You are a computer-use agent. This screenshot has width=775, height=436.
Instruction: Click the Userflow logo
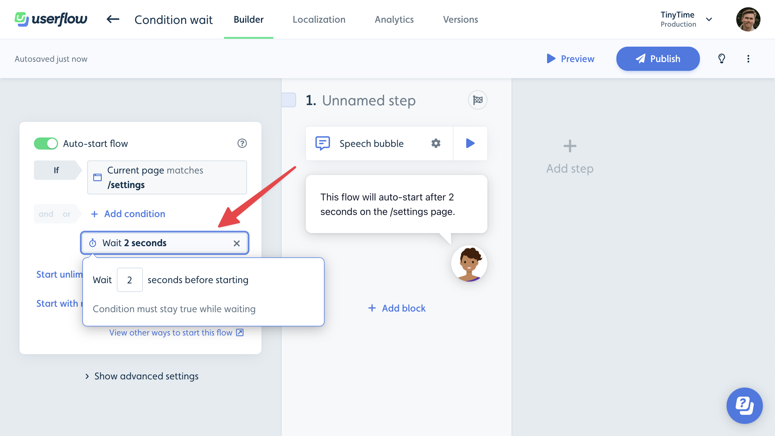click(51, 19)
